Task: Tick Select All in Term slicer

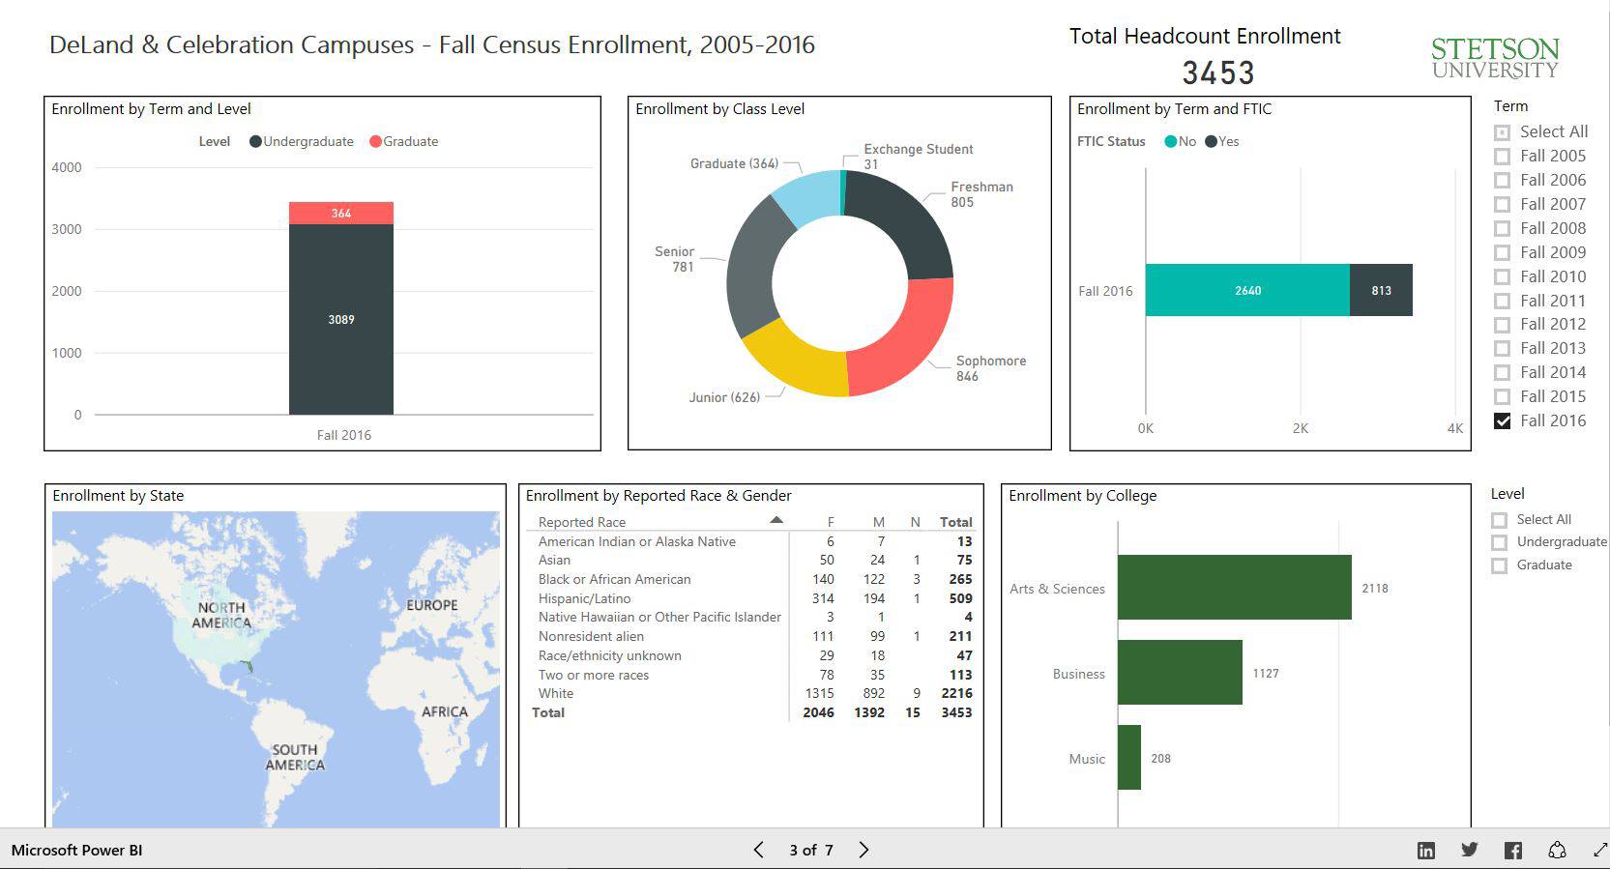Action: [1502, 132]
